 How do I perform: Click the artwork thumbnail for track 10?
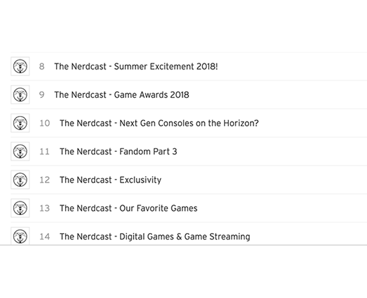(x=20, y=123)
